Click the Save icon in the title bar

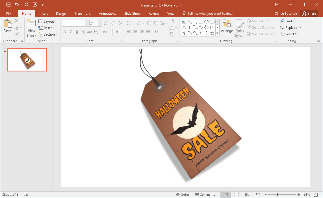tap(8, 5)
